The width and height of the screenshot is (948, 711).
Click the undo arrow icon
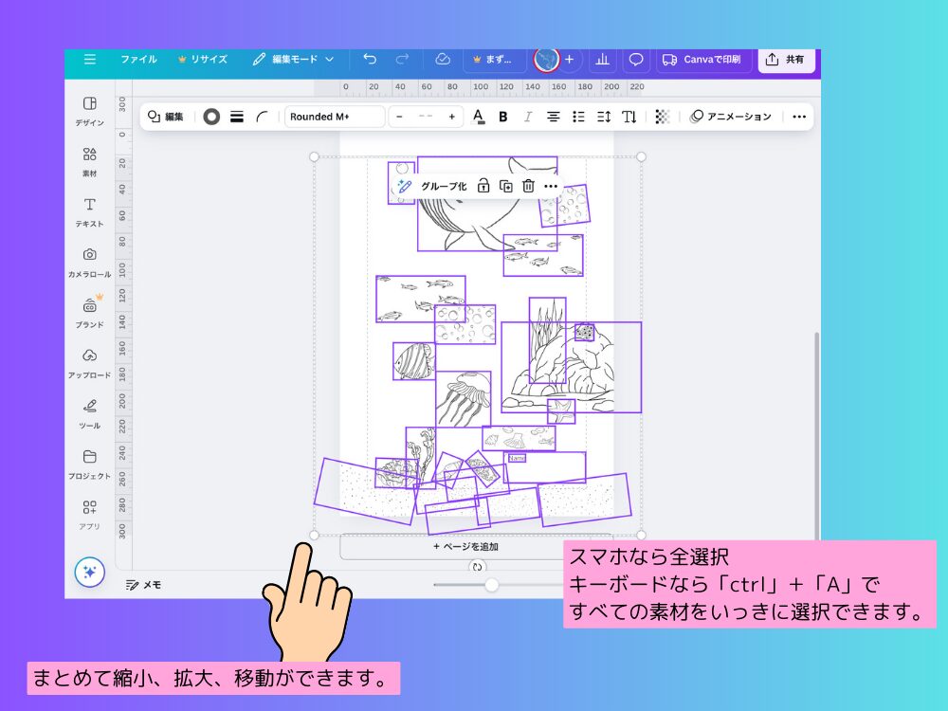tap(370, 59)
